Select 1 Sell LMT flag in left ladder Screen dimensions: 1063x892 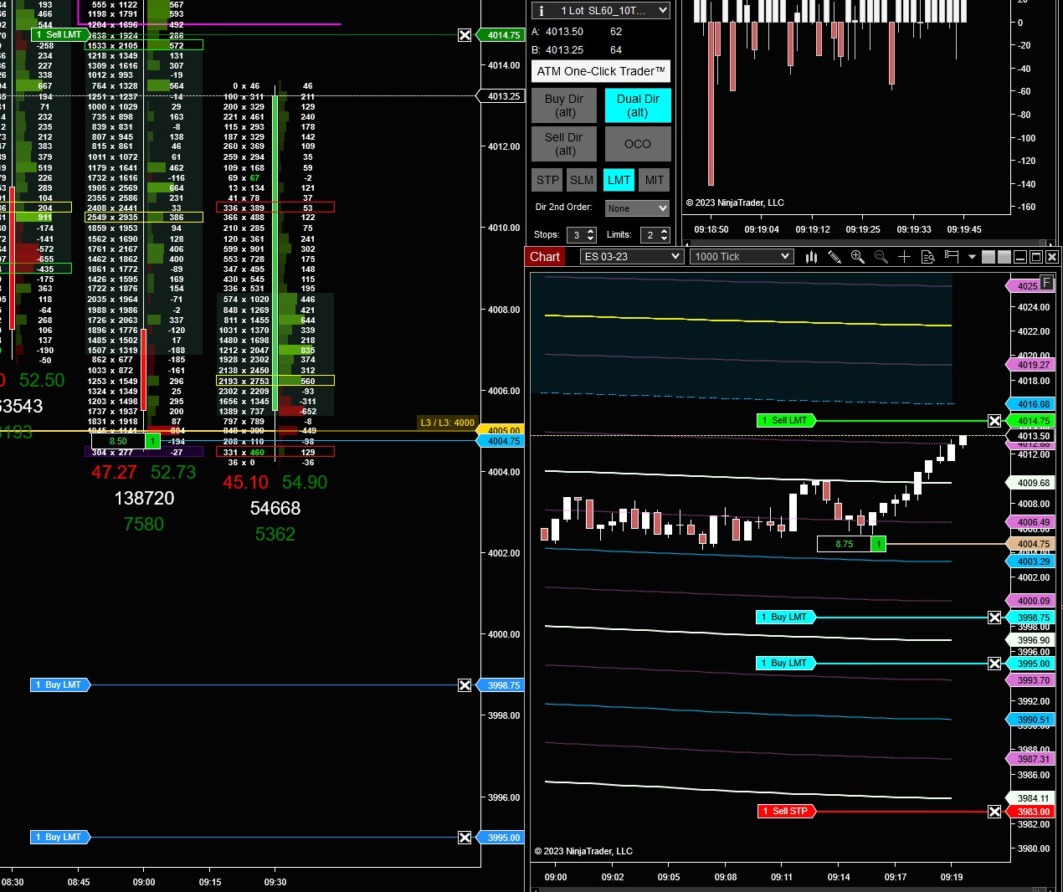(x=59, y=35)
